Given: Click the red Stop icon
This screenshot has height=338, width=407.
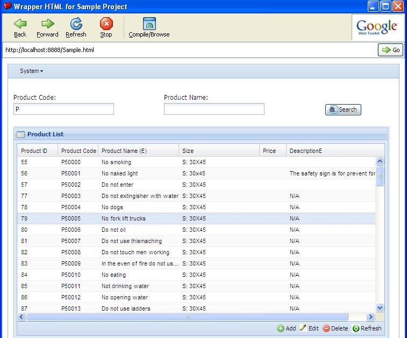Looking at the screenshot, I should 106,24.
